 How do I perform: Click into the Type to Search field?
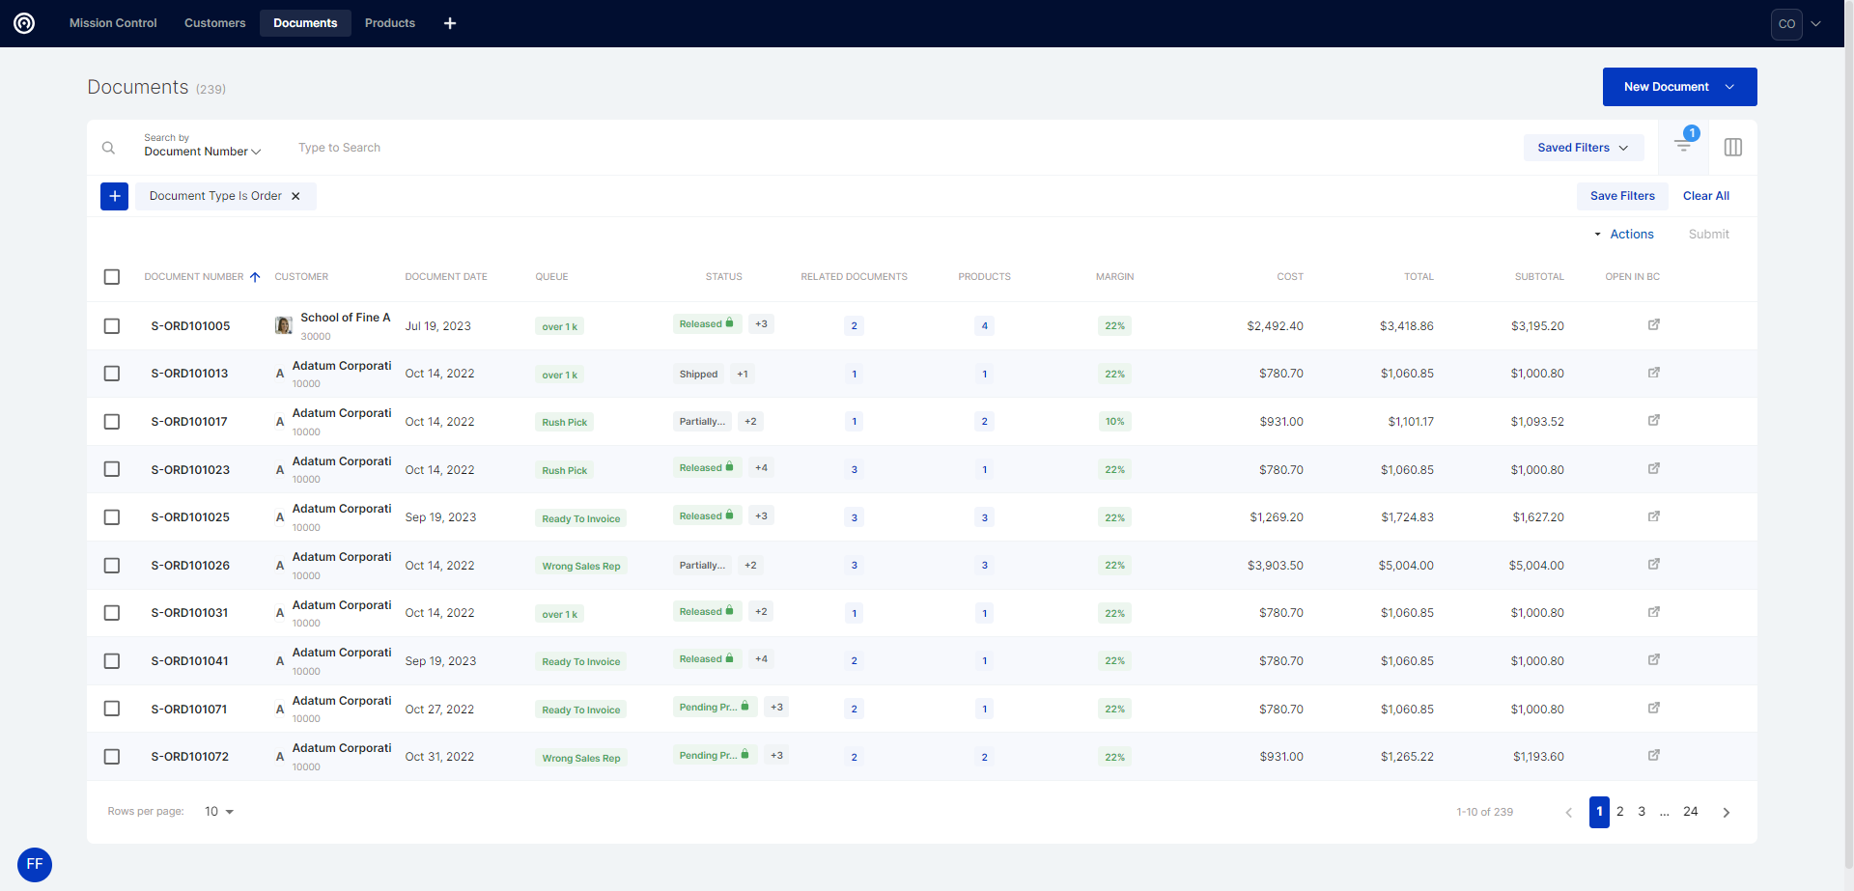coord(579,148)
